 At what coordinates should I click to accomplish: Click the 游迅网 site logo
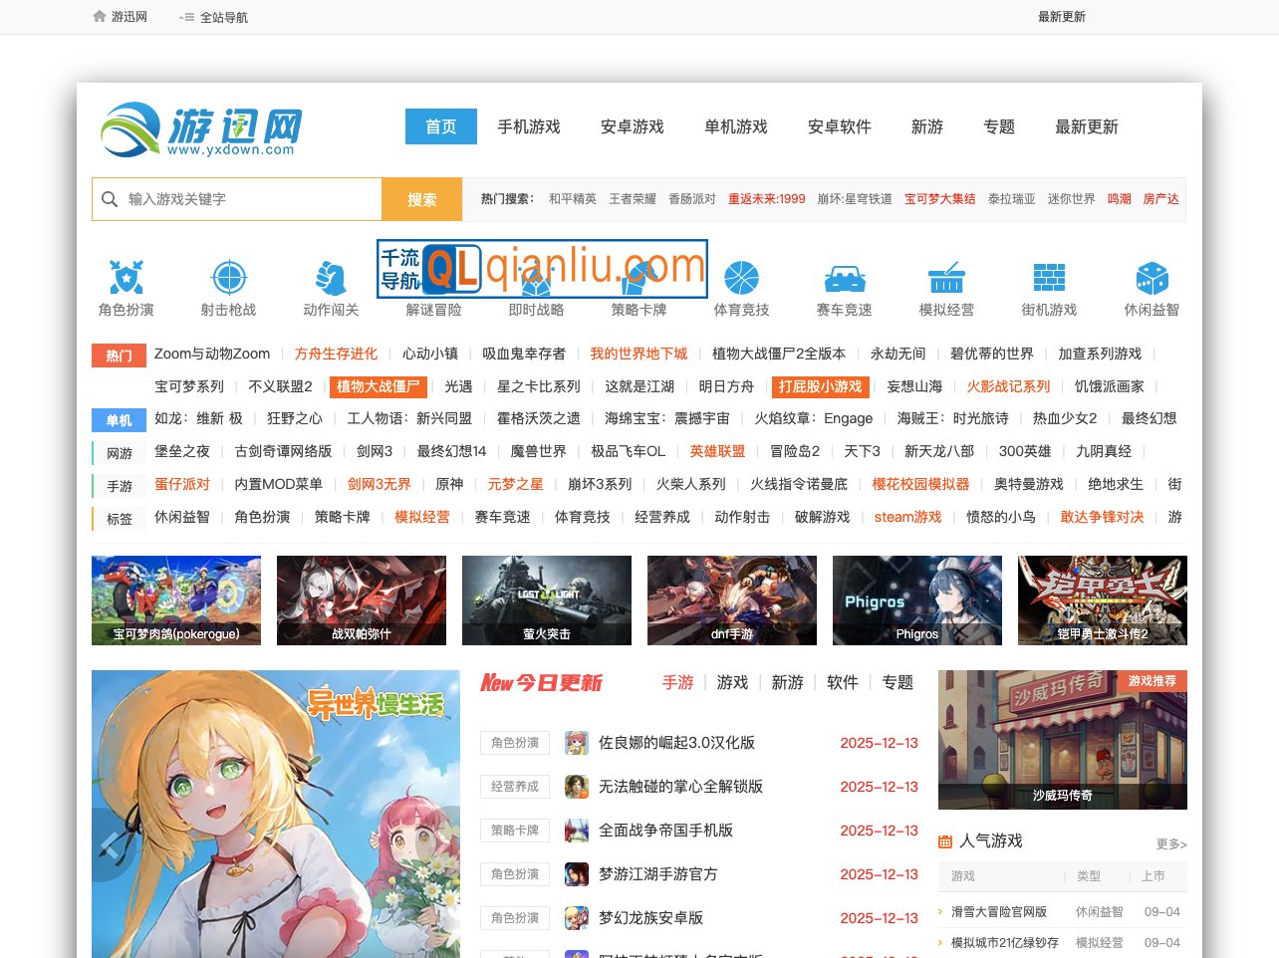coord(196,129)
